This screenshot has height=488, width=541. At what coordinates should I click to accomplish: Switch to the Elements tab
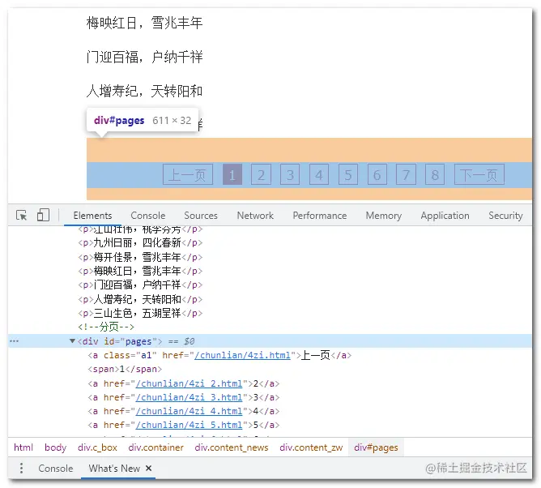[92, 216]
